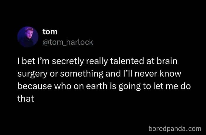
Task: Click the word "really" in the tweet
Action: tap(97, 61)
